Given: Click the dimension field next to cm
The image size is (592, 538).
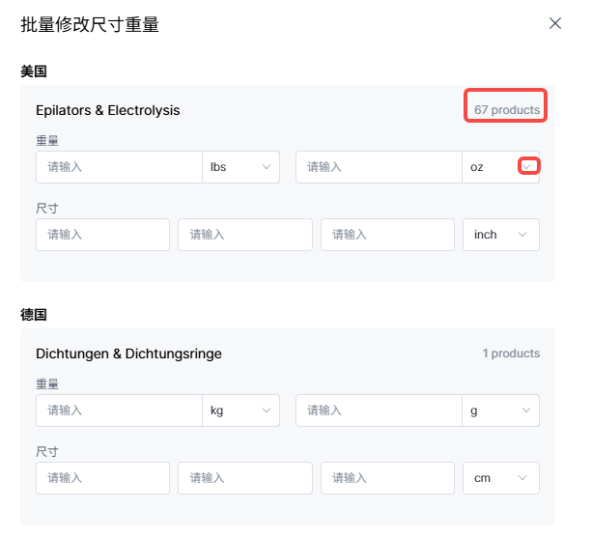Looking at the screenshot, I should pos(387,478).
